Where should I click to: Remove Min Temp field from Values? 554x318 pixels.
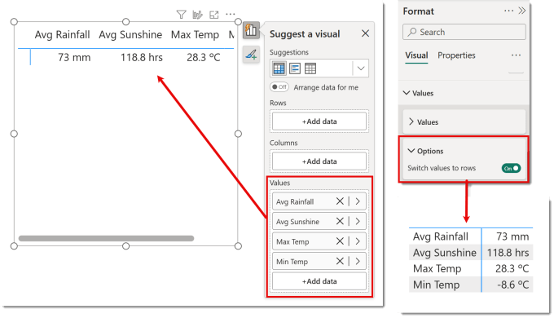click(340, 261)
